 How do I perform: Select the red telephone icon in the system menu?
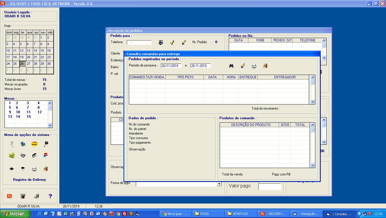pos(46,155)
